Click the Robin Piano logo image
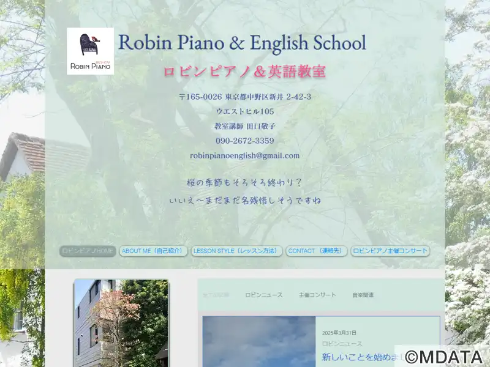490x367 pixels. click(90, 51)
